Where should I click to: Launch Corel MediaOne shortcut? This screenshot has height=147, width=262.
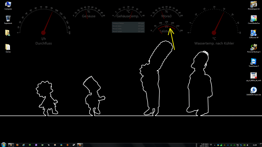pyautogui.click(x=254, y=20)
